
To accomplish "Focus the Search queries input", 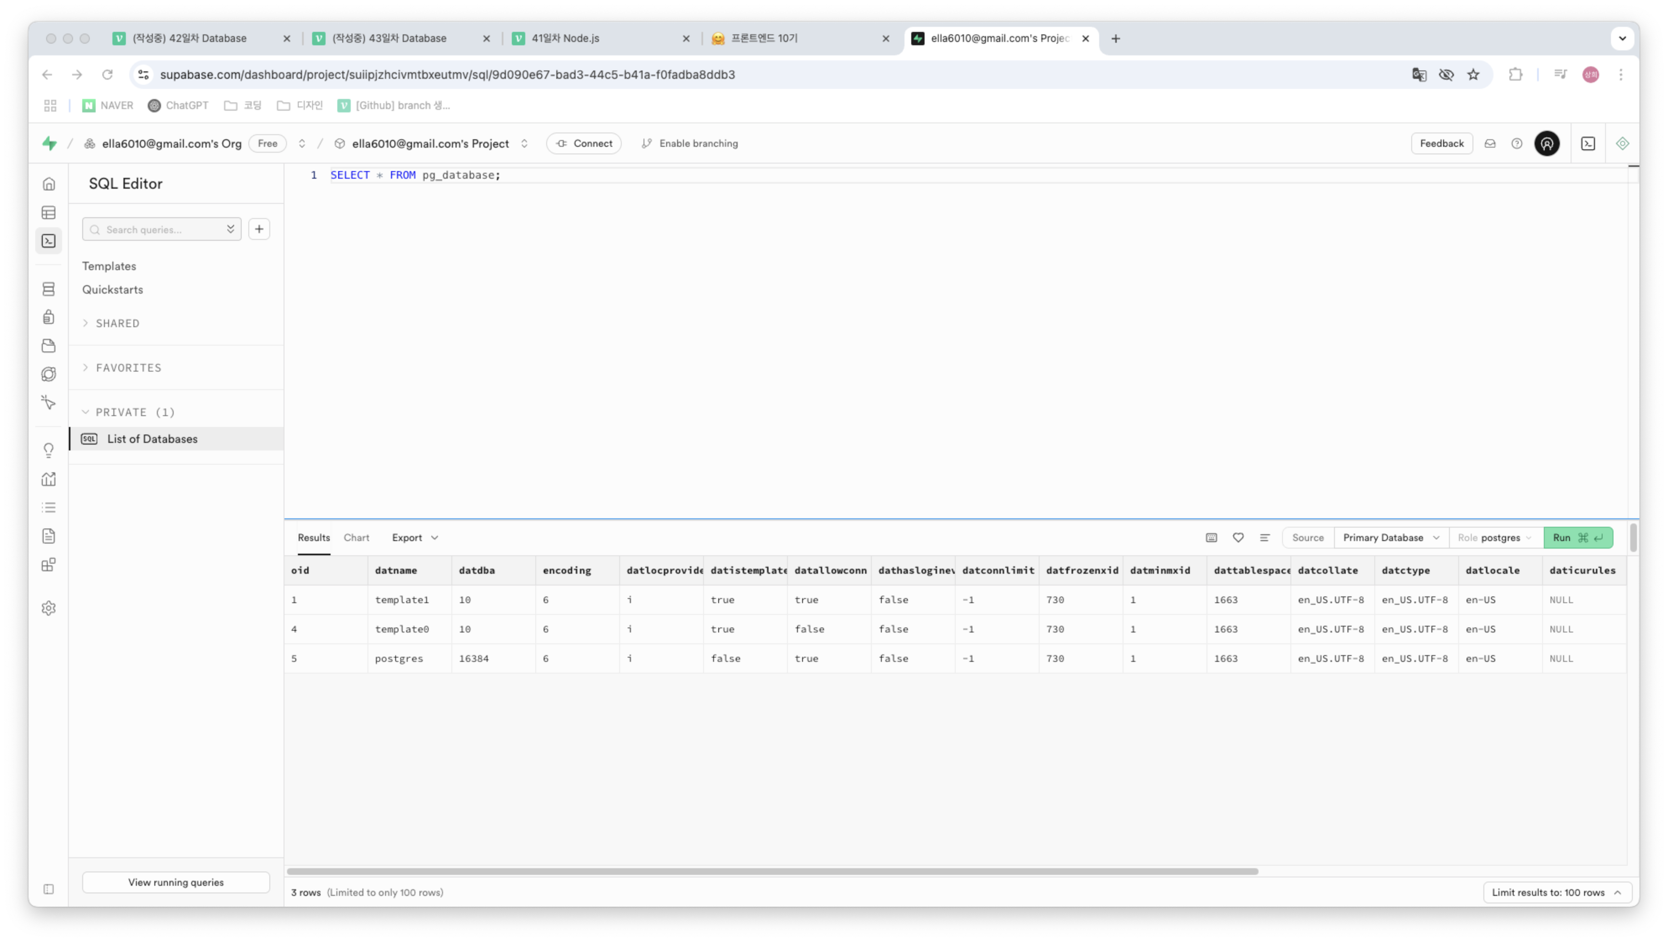I will pyautogui.click(x=162, y=229).
